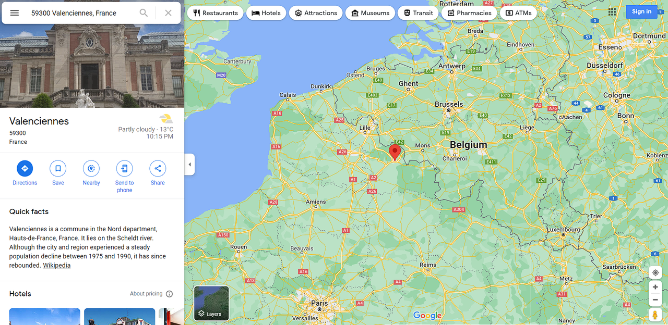This screenshot has width=668, height=325.
Task: Click the Brussels label on the map
Action: (449, 104)
